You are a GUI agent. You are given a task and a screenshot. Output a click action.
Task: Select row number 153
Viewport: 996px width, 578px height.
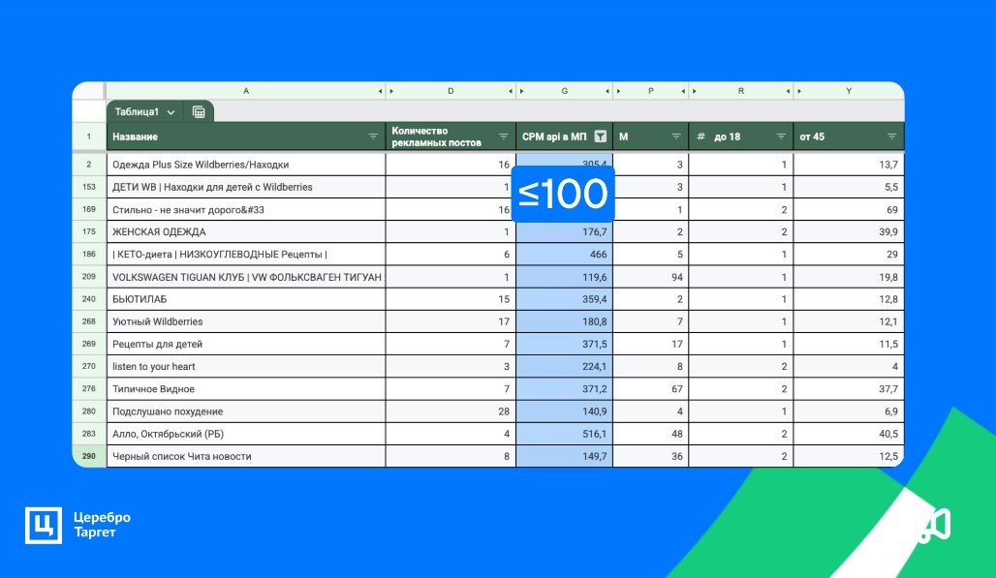click(89, 187)
